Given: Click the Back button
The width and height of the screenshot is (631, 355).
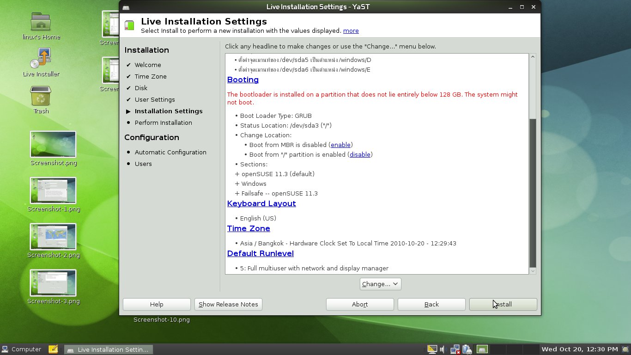Looking at the screenshot, I should [431, 304].
